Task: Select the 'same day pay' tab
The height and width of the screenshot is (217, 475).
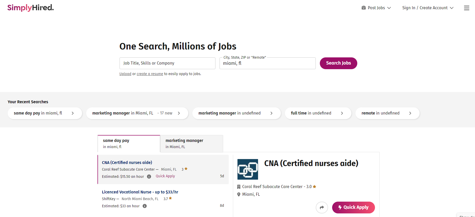Action: 128,143
